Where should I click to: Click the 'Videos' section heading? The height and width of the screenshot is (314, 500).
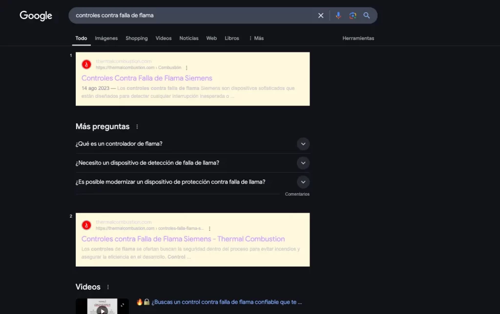click(88, 287)
